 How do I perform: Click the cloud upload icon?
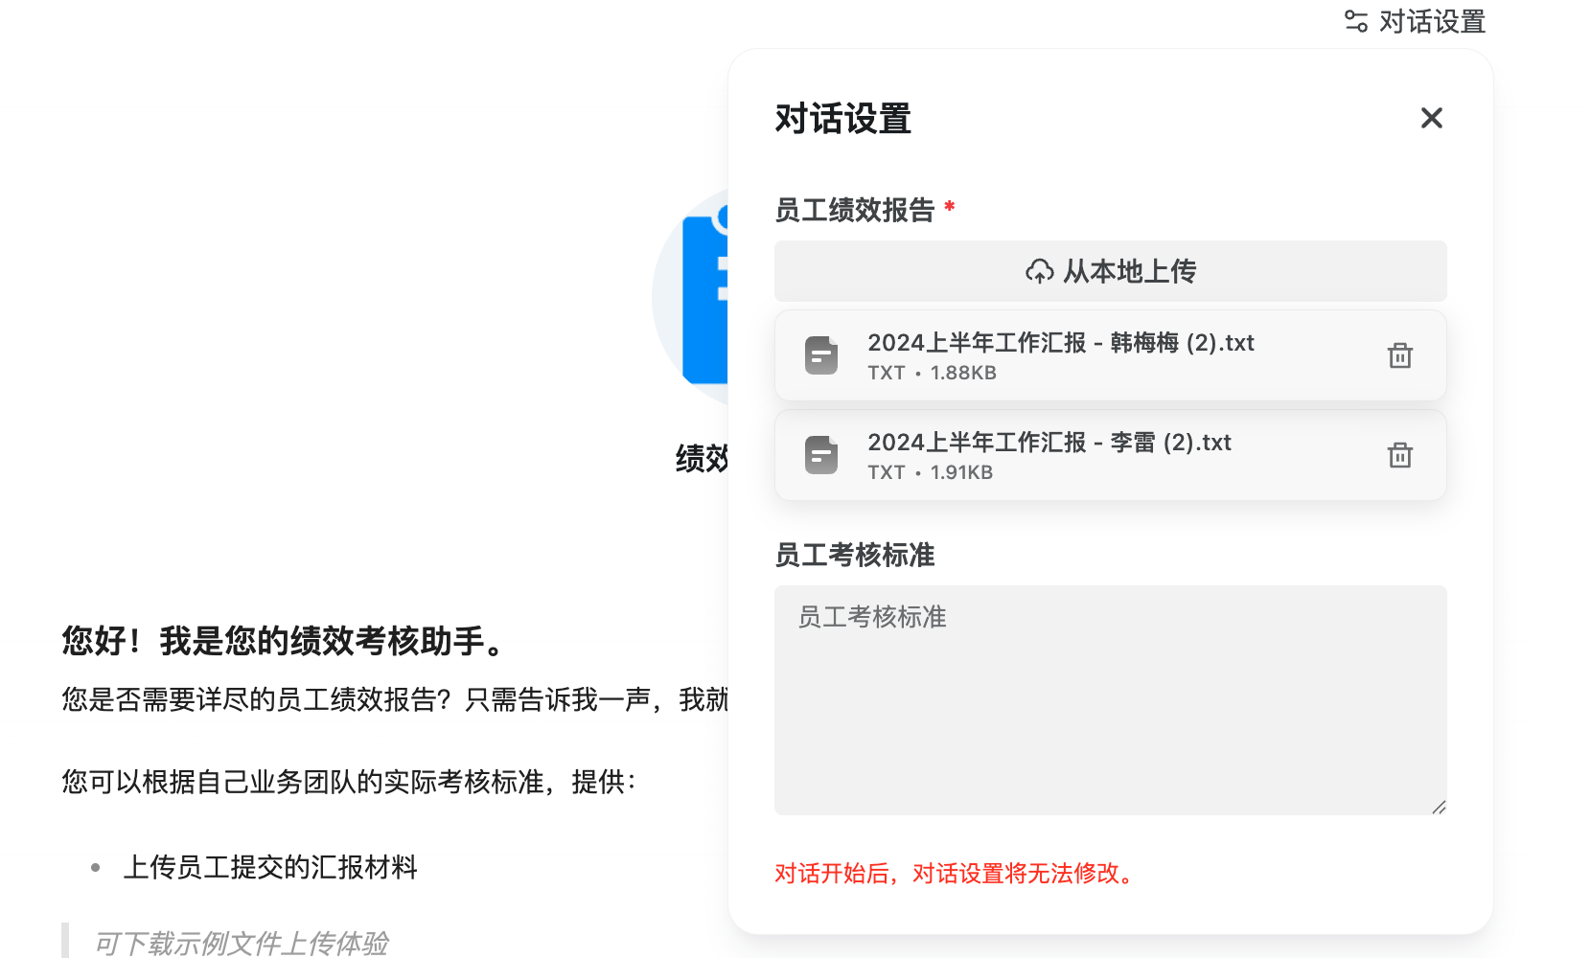click(1039, 272)
